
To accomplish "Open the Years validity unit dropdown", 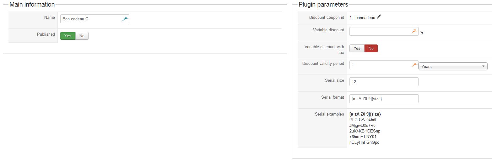I will coord(453,66).
